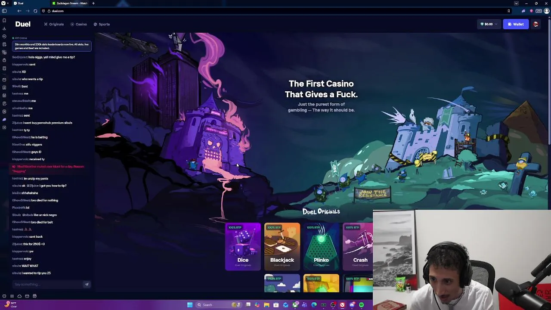Open the status bar calendar icon
This screenshot has height=310, width=551.
(x=35, y=296)
